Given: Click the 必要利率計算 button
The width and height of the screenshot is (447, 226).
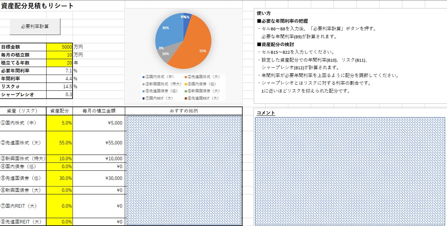Looking at the screenshot, I should point(35,26).
